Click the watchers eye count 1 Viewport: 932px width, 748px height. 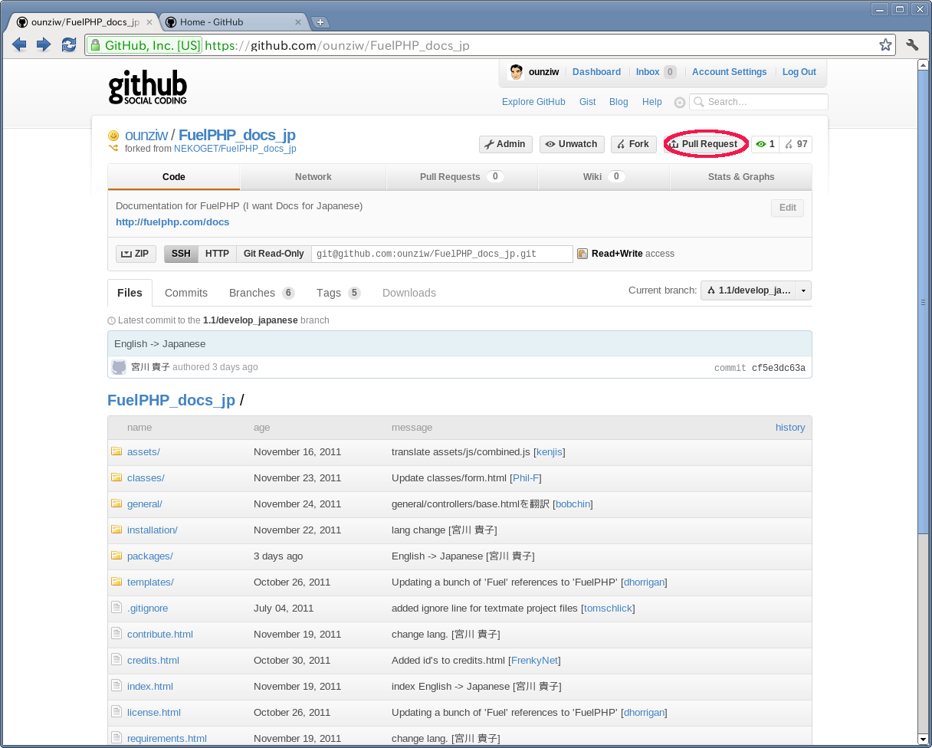pos(765,144)
